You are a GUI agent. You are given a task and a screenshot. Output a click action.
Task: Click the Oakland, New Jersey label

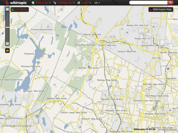pyautogui.click(x=57, y=98)
